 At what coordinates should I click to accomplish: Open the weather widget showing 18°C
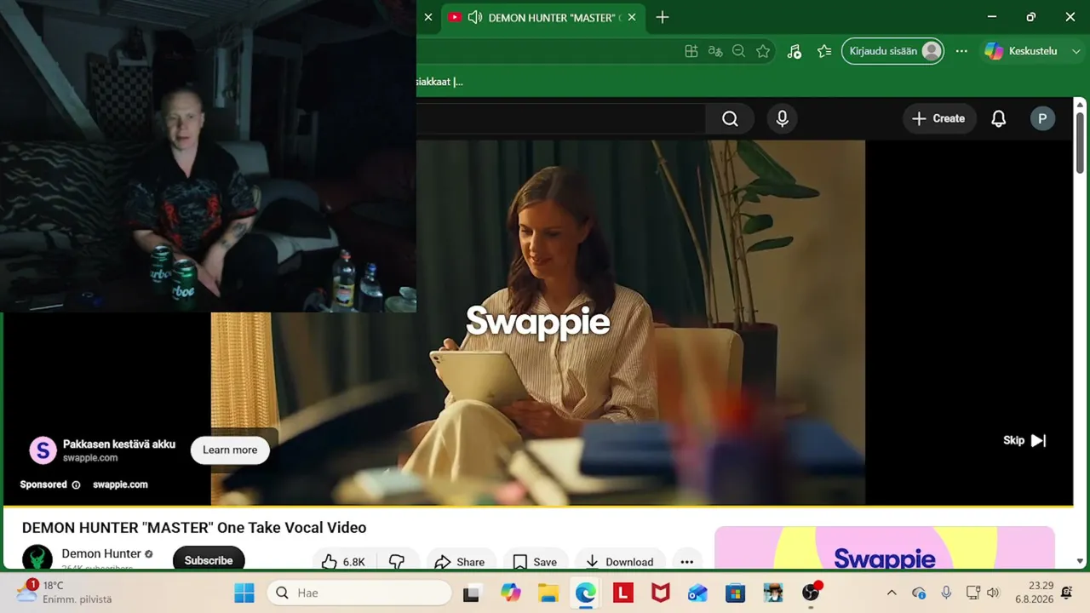coord(65,592)
